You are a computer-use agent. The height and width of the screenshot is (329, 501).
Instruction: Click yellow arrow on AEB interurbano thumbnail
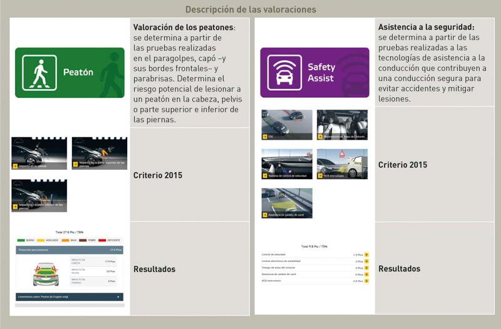320,175
